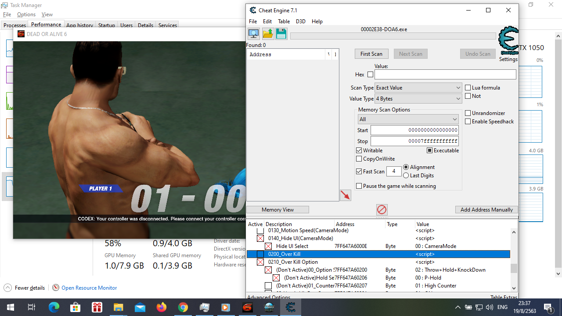
Task: Toggle the Executable checkbox
Action: pos(430,151)
